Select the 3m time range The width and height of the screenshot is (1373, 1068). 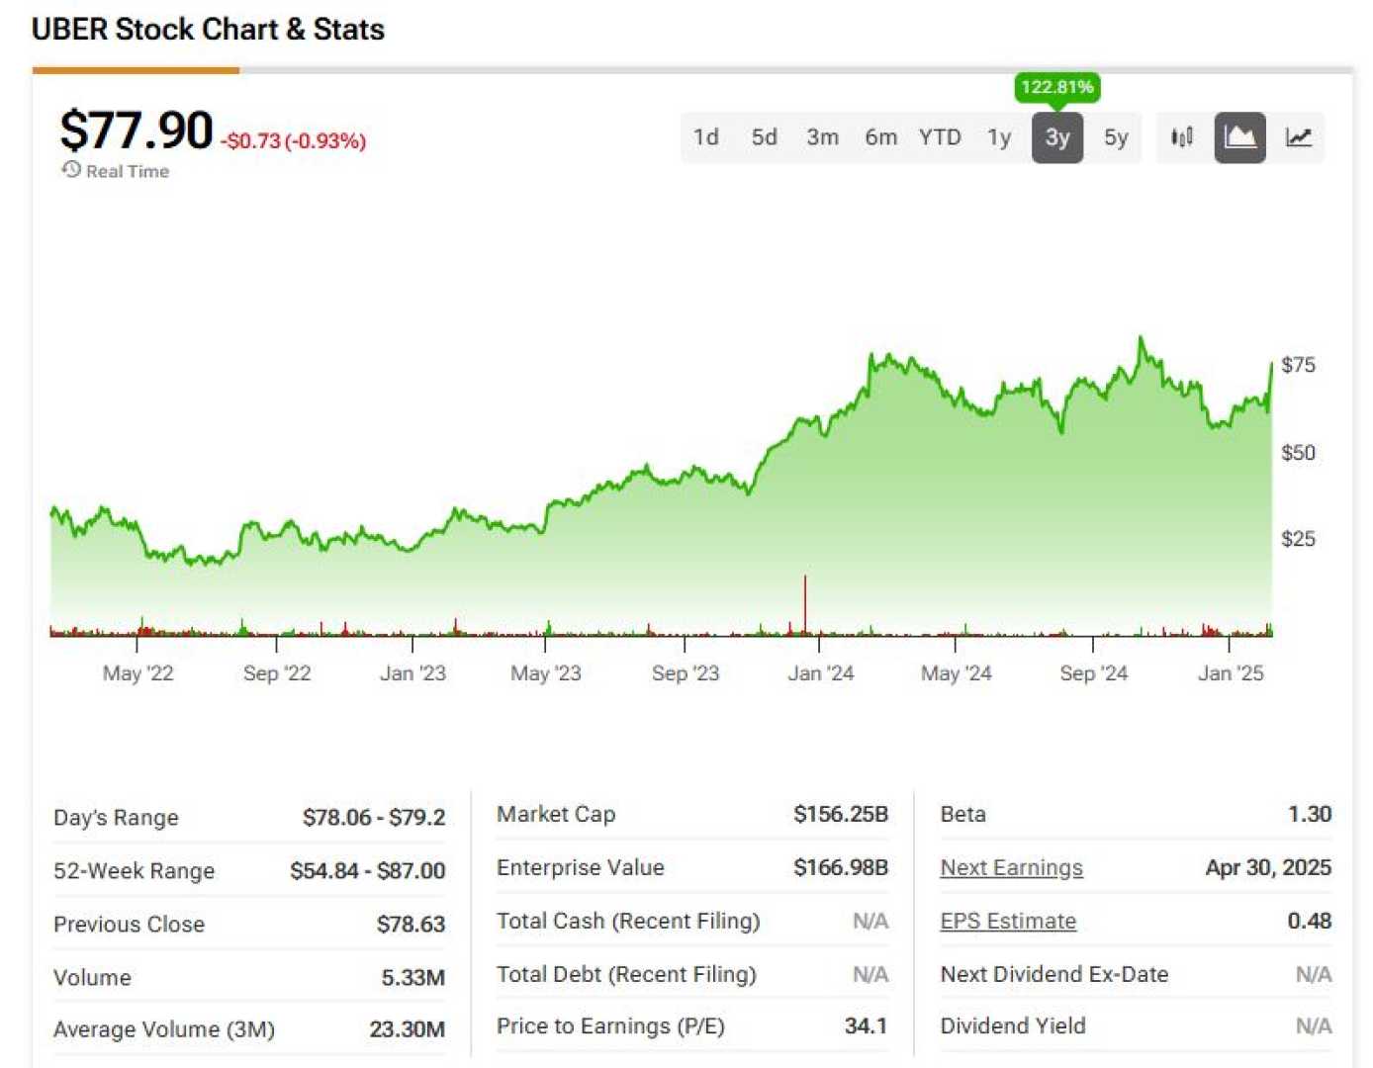[x=822, y=137]
